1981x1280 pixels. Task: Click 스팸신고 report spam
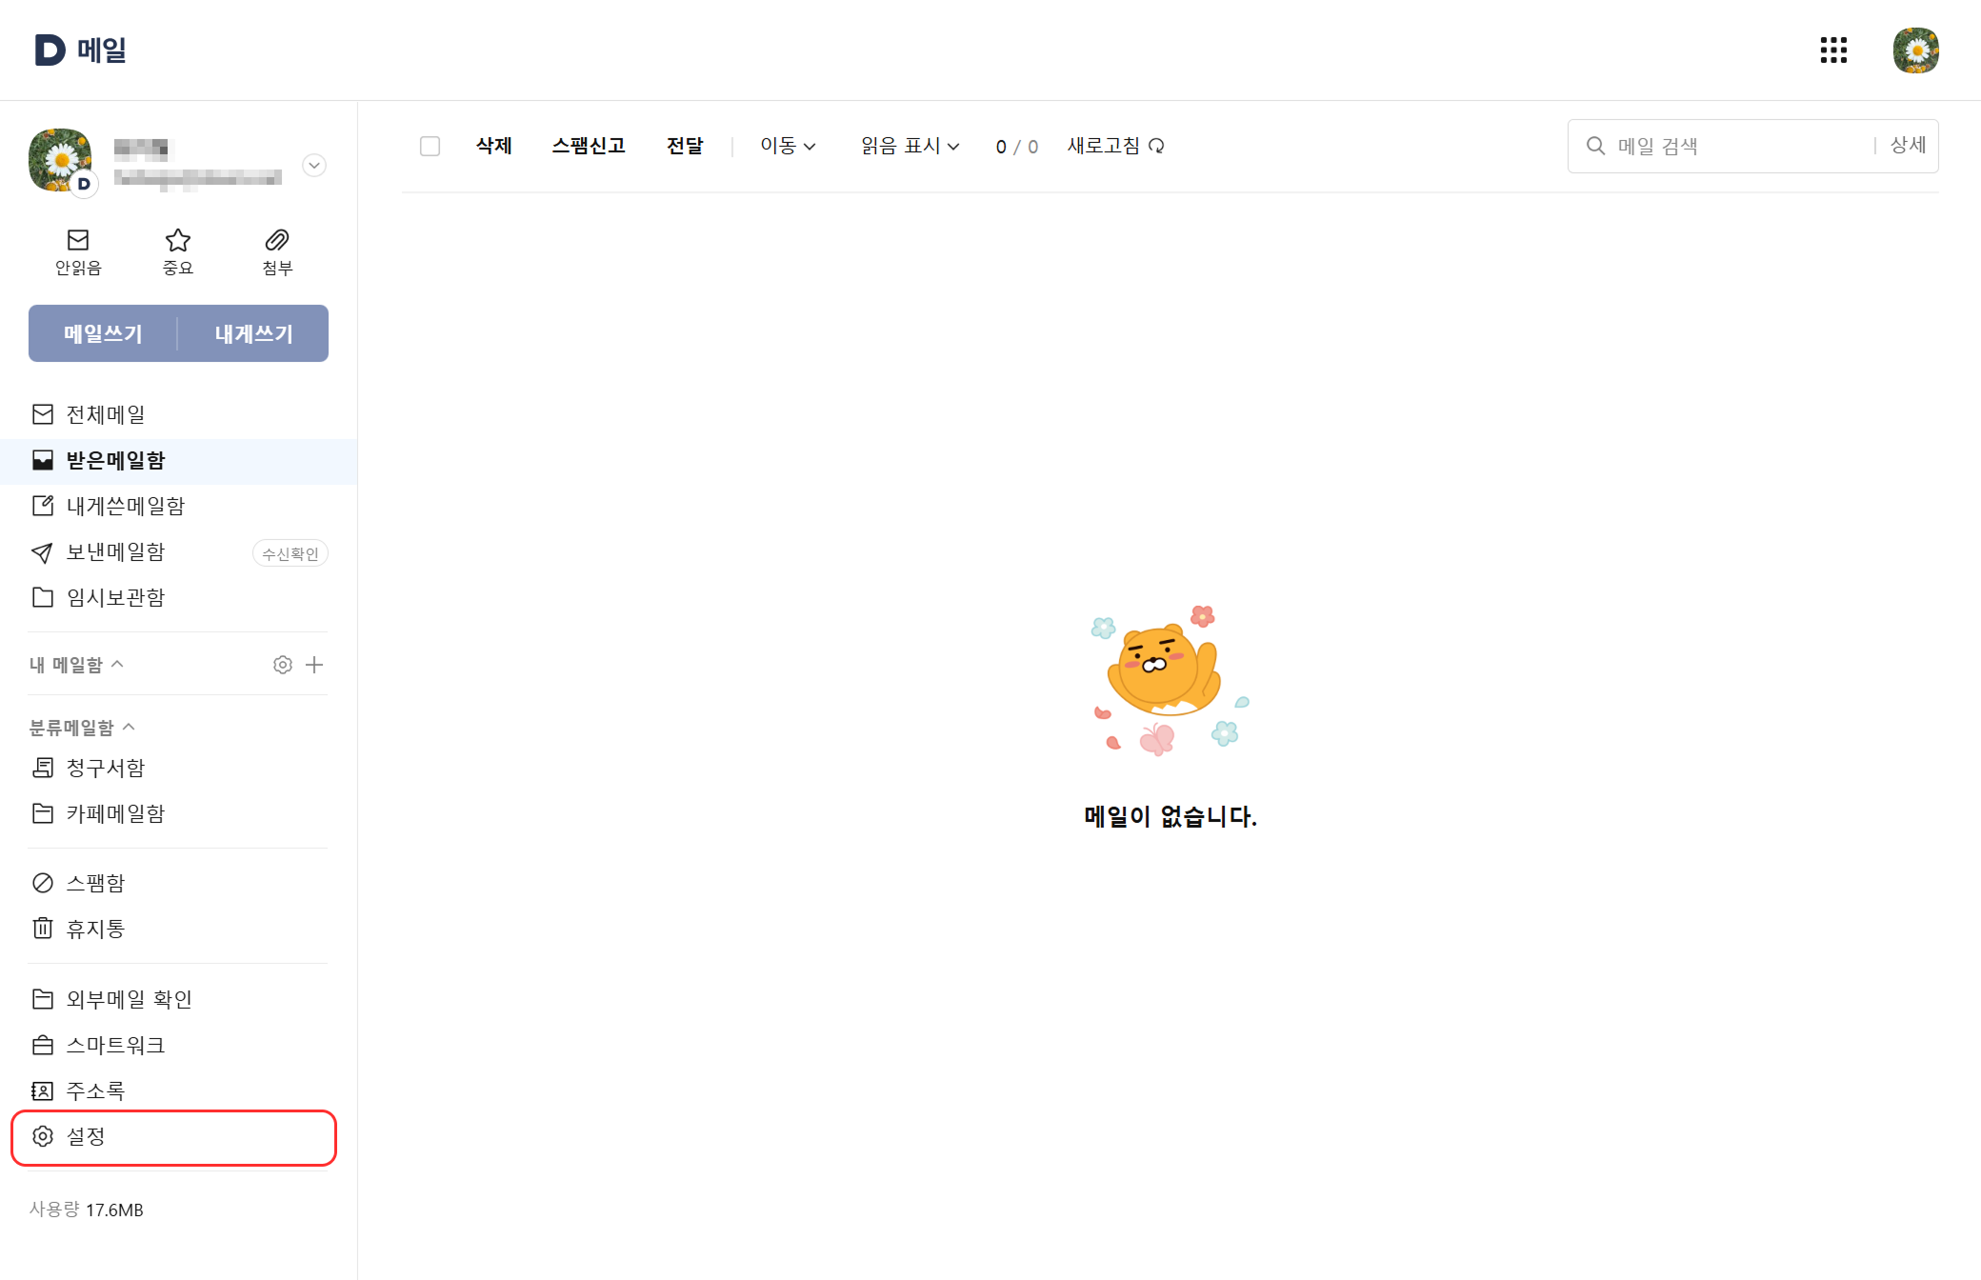click(589, 146)
